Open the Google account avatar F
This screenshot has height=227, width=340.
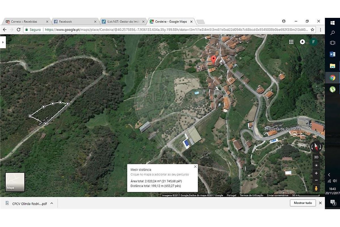pyautogui.click(x=313, y=42)
